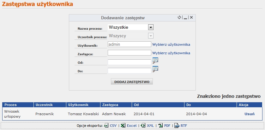The image size is (265, 130).
Task: Close the Dodawanie zastępstw panel
Action: (191, 17)
